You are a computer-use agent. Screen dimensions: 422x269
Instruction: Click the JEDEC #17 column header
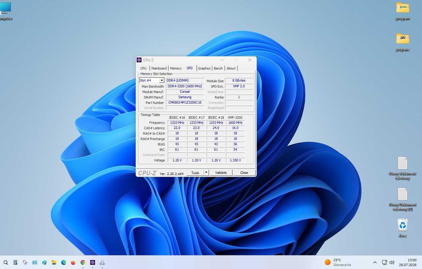click(196, 118)
